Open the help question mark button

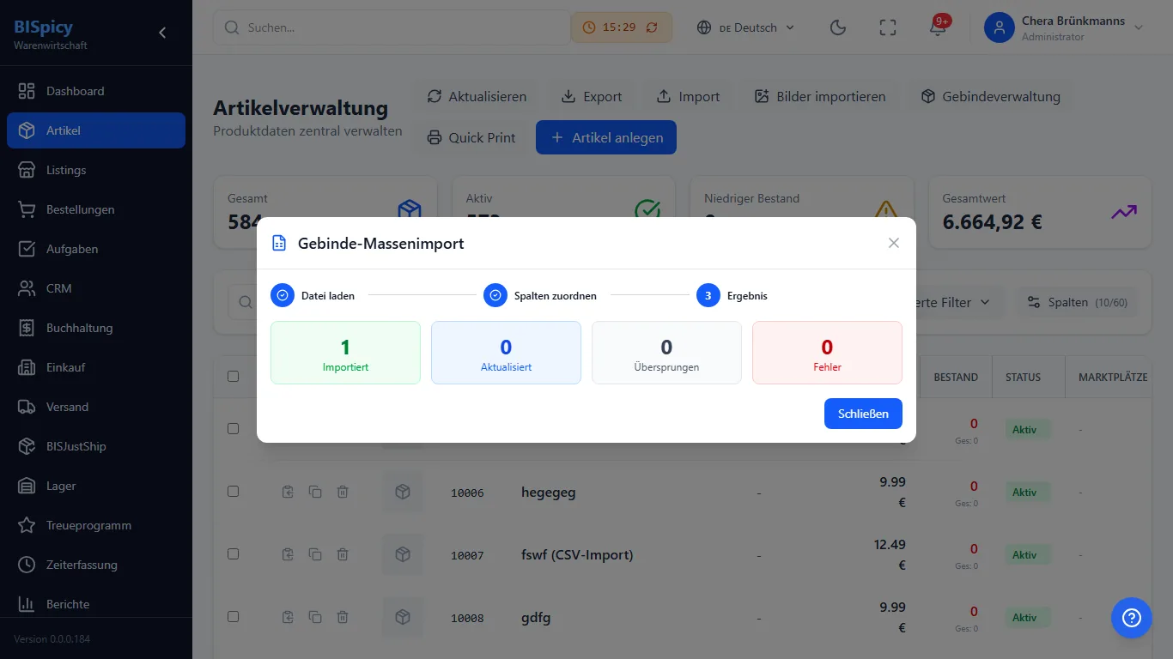[x=1132, y=618]
